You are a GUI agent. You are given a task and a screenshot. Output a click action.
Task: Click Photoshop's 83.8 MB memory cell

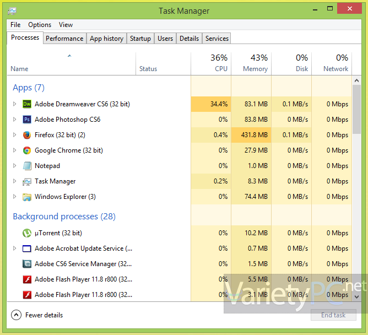click(x=251, y=120)
